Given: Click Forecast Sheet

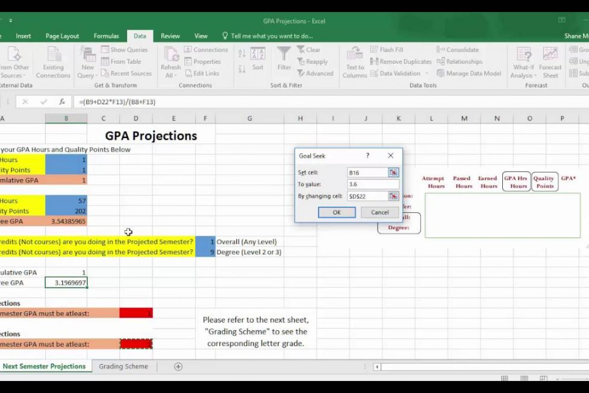Looking at the screenshot, I should pyautogui.click(x=550, y=61).
